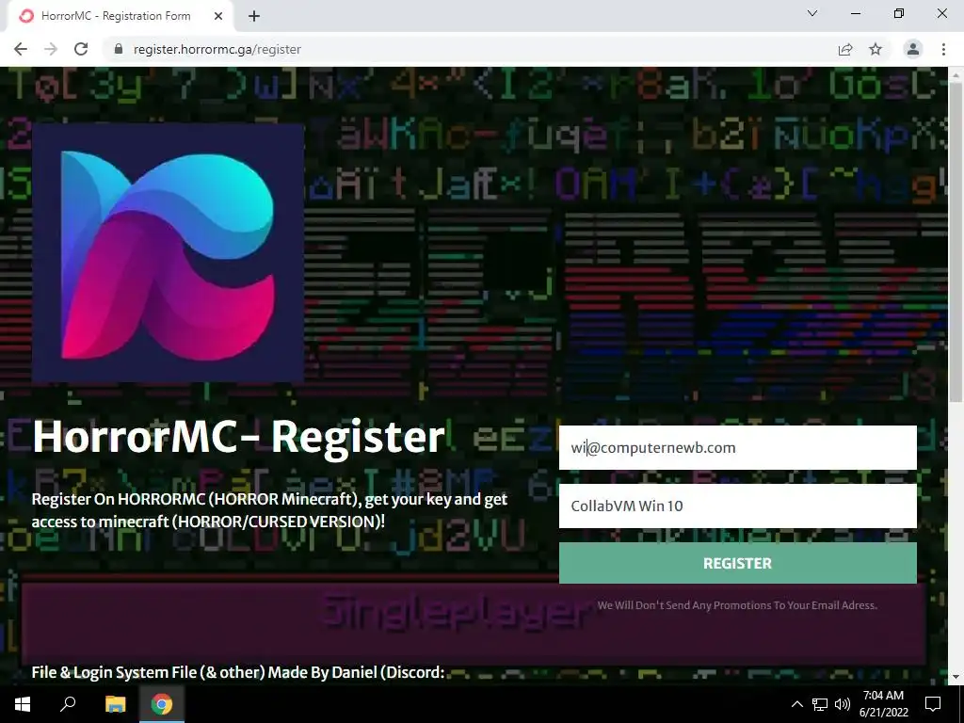Viewport: 964px width, 723px height.
Task: Show hidden system tray icons
Action: tap(796, 704)
